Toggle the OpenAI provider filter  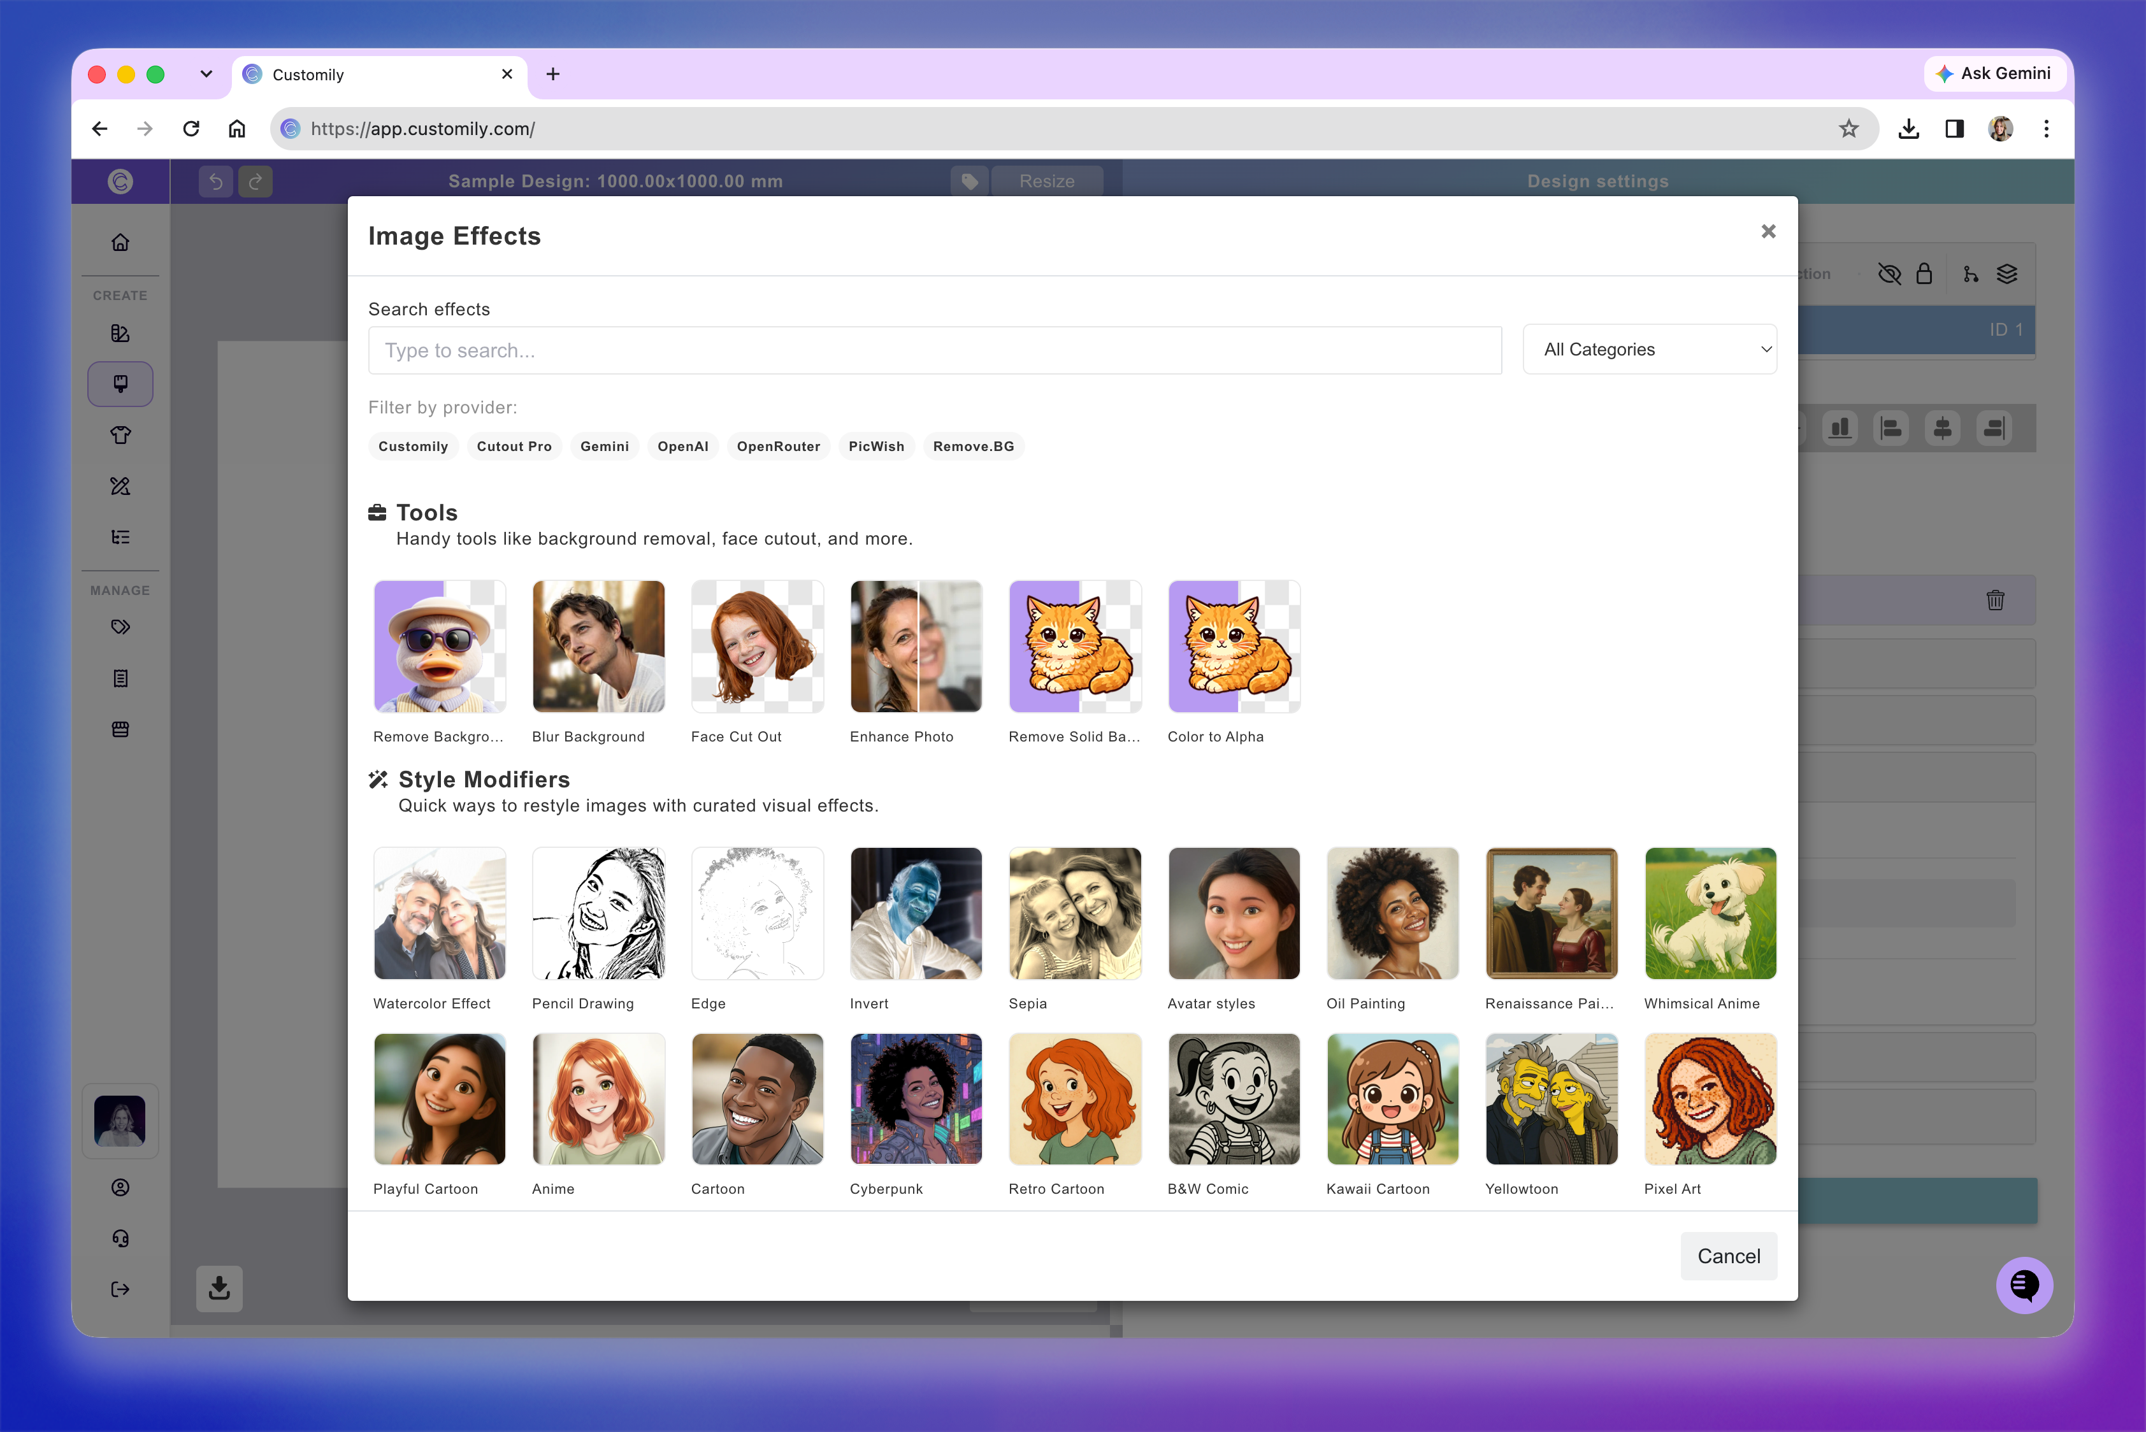pos(682,447)
